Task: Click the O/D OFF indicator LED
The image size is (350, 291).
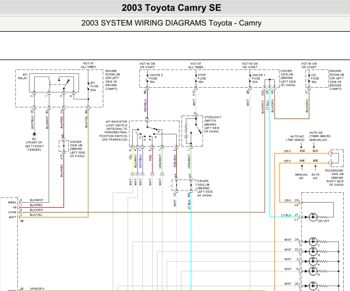Action: (313, 217)
